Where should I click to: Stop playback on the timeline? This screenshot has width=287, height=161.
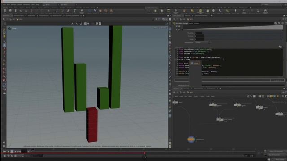(12, 151)
